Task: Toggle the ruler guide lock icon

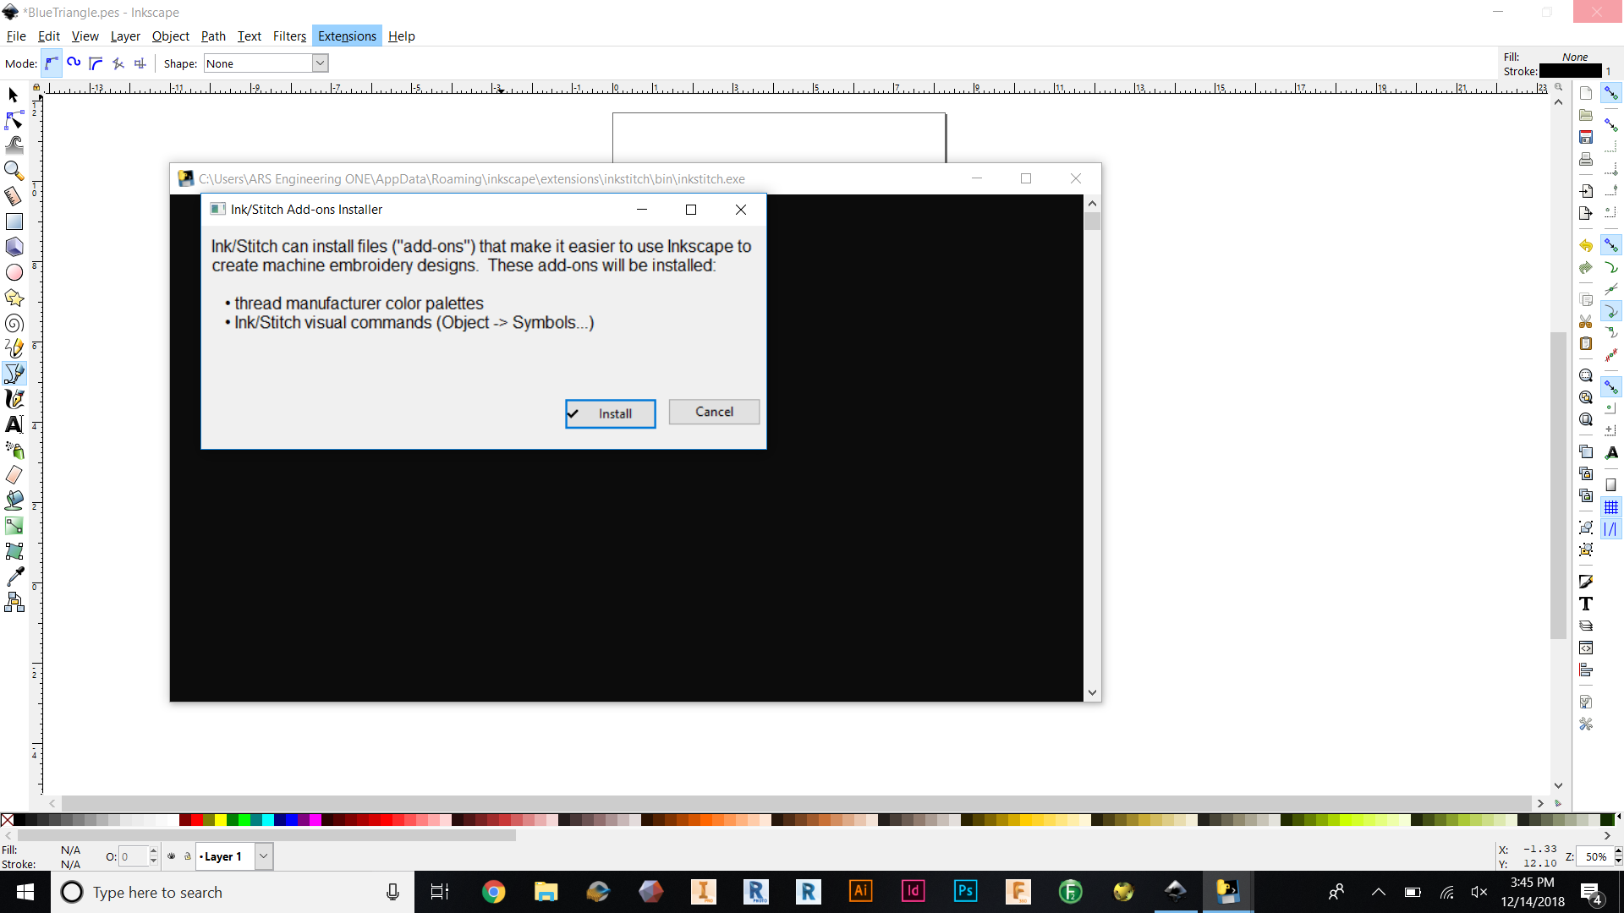Action: pos(36,87)
